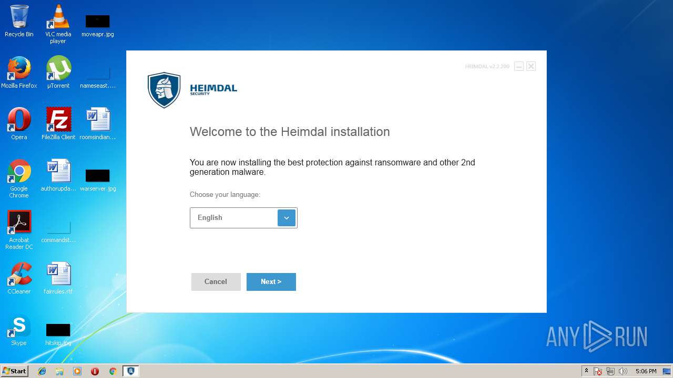Open the language dropdown arrow
The height and width of the screenshot is (378, 673).
click(x=287, y=218)
